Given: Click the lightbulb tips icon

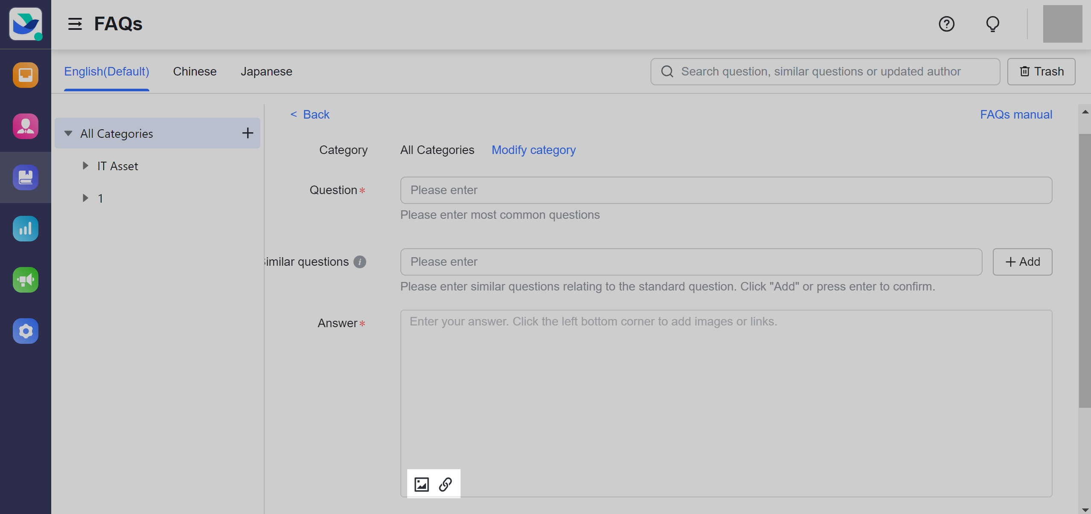Looking at the screenshot, I should click(x=992, y=24).
